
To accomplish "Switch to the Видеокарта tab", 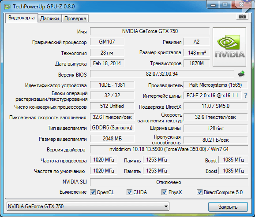I will [x=22, y=18].
